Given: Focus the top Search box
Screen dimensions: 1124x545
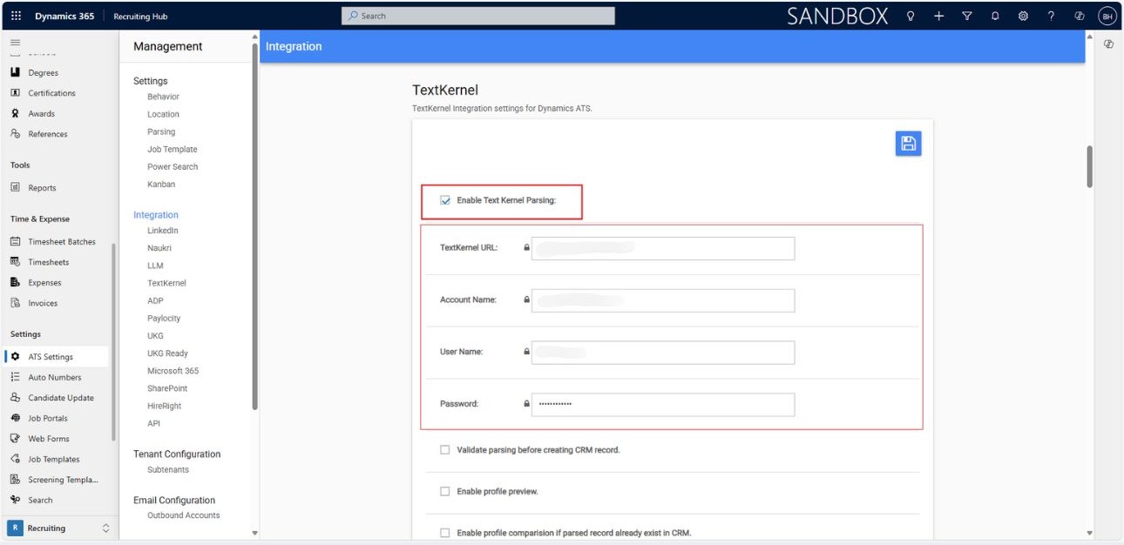Looking at the screenshot, I should coord(478,16).
